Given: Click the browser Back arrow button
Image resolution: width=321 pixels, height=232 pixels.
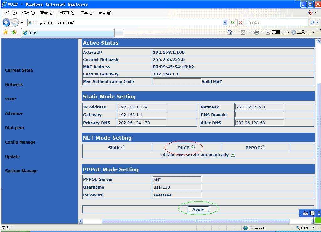Looking at the screenshot, I should coord(6,23).
